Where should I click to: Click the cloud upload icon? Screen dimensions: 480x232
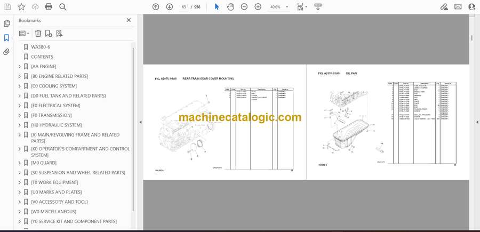click(x=35, y=7)
